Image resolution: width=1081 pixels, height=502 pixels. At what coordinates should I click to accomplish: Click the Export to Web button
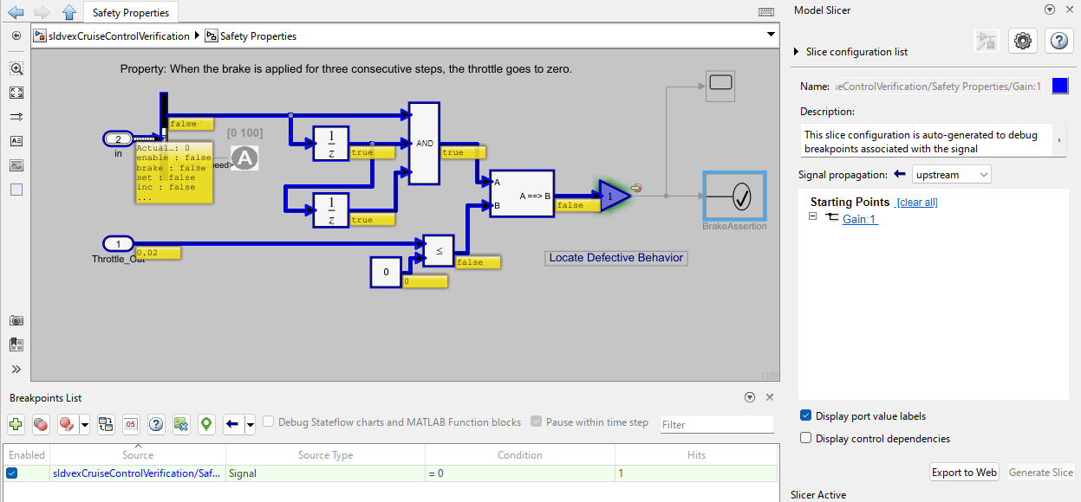coord(964,473)
